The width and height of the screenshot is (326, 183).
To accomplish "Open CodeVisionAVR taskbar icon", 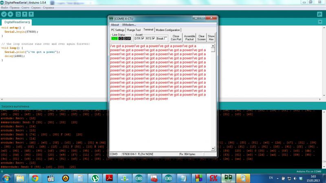I will (x=213, y=178).
